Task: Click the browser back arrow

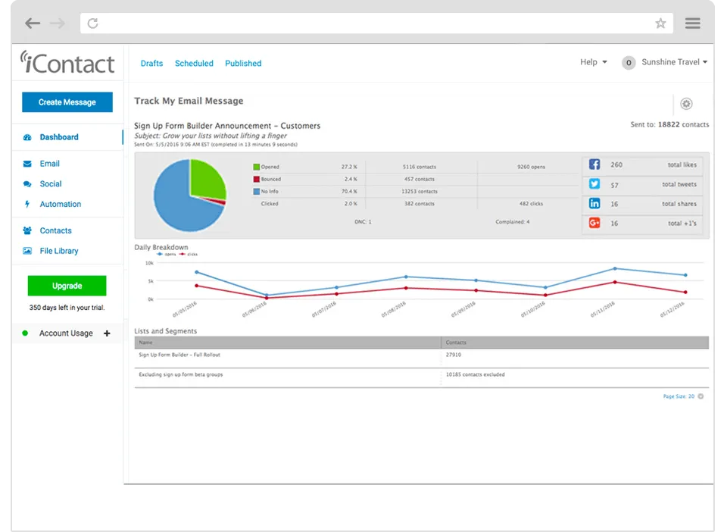Action: pos(32,23)
